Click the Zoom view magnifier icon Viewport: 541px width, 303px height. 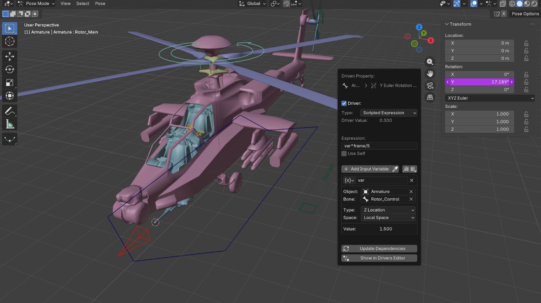[430, 62]
